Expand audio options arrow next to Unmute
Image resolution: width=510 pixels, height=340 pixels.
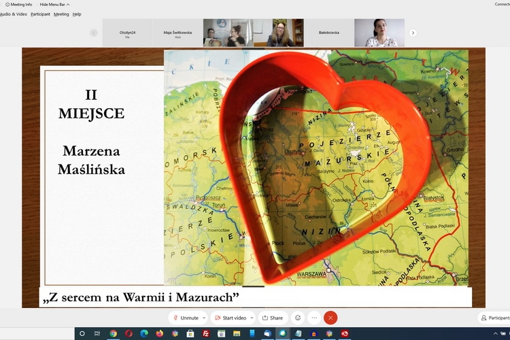coord(204,318)
